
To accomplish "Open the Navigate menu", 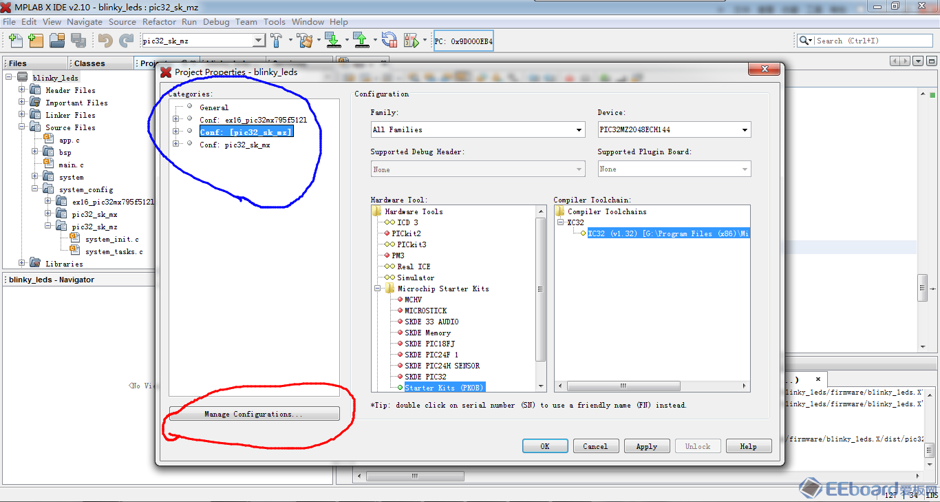I will pyautogui.click(x=85, y=21).
